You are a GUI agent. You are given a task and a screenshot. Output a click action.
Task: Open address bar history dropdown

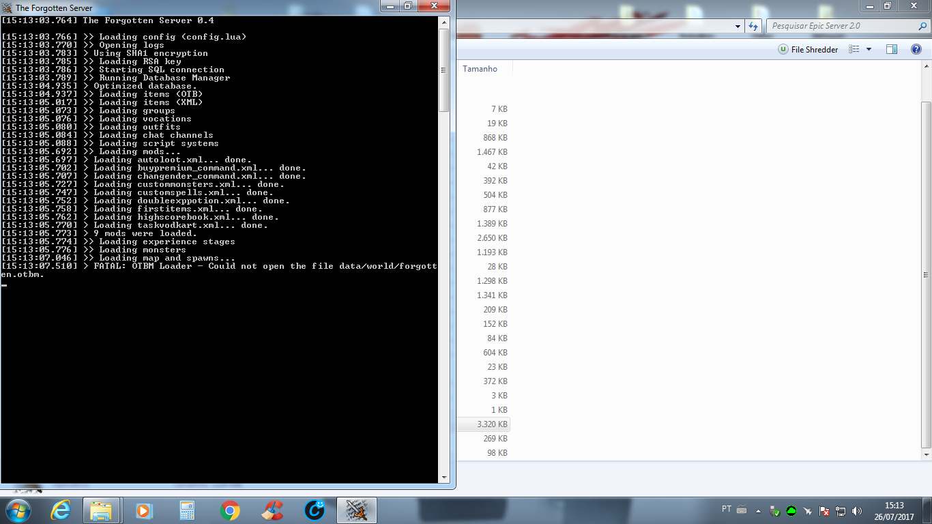[x=738, y=26]
